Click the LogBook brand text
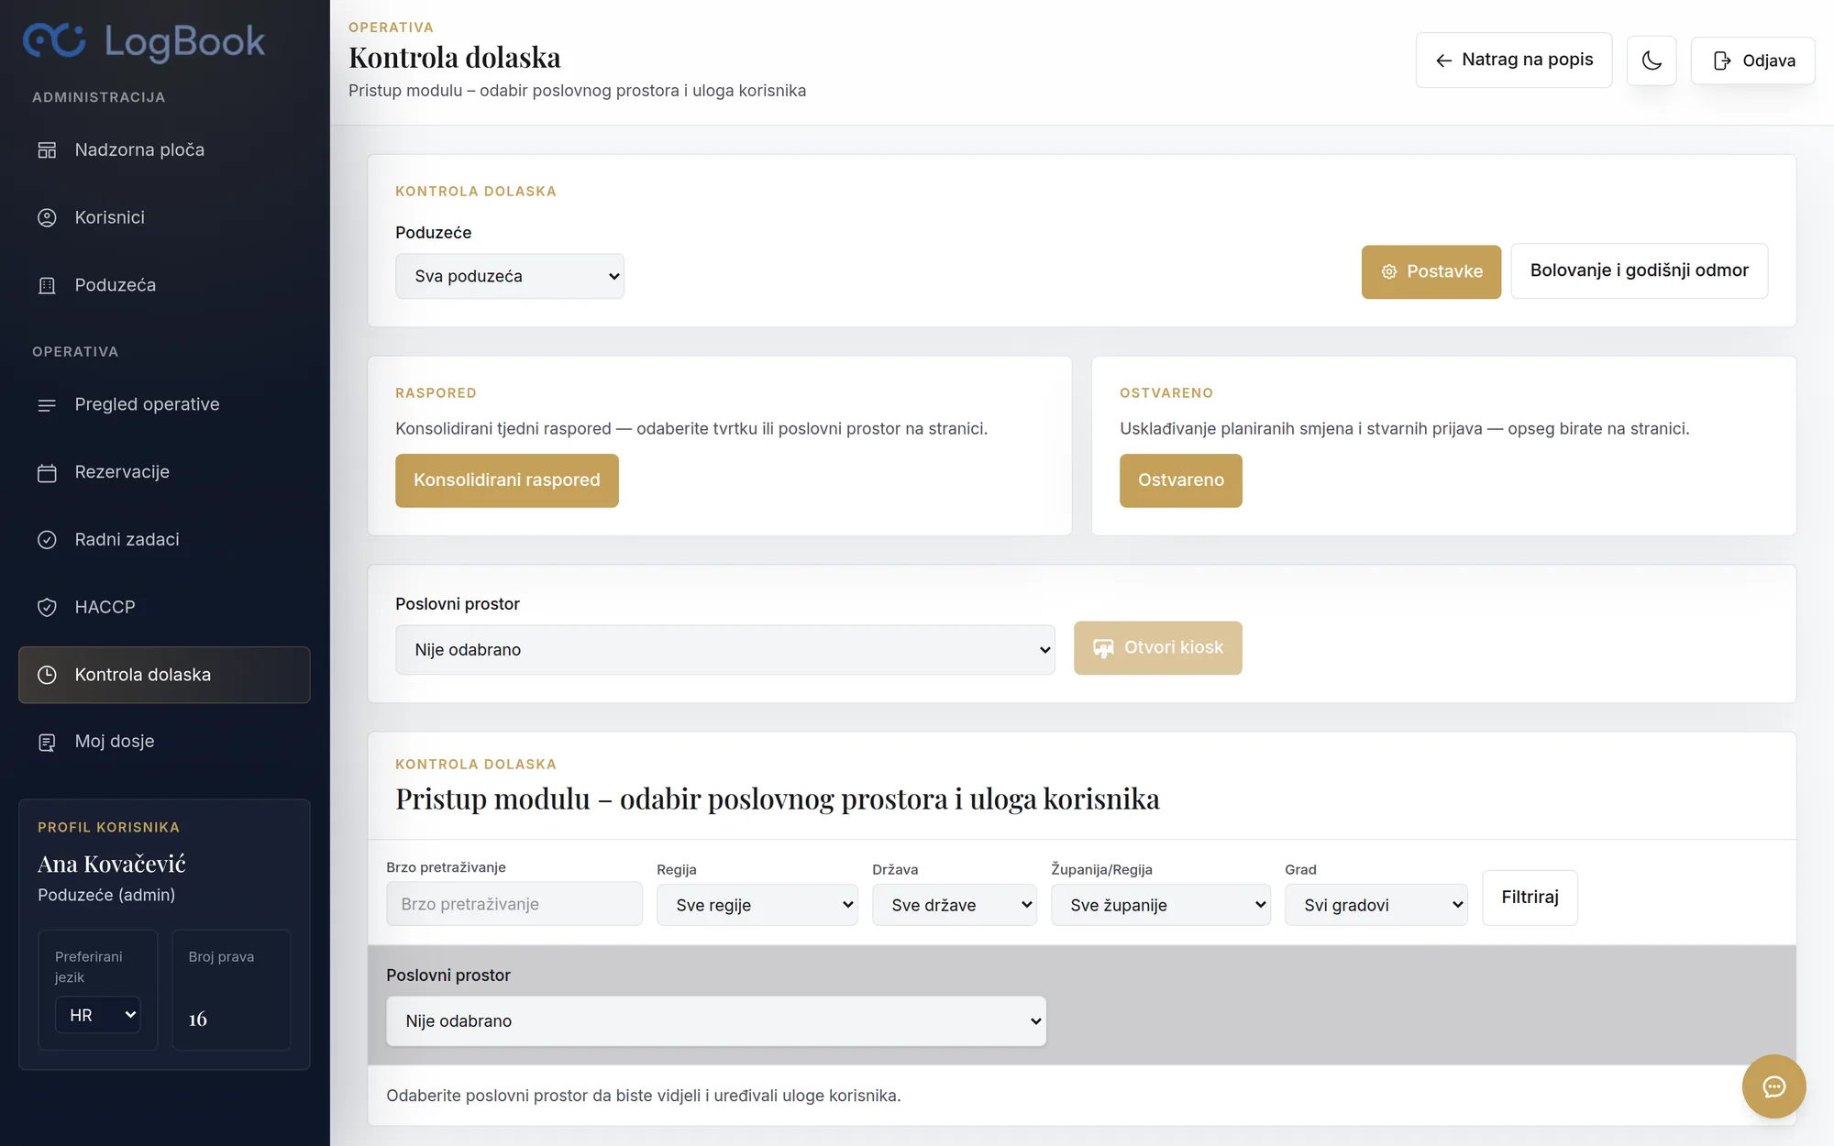1834x1146 pixels. [184, 41]
